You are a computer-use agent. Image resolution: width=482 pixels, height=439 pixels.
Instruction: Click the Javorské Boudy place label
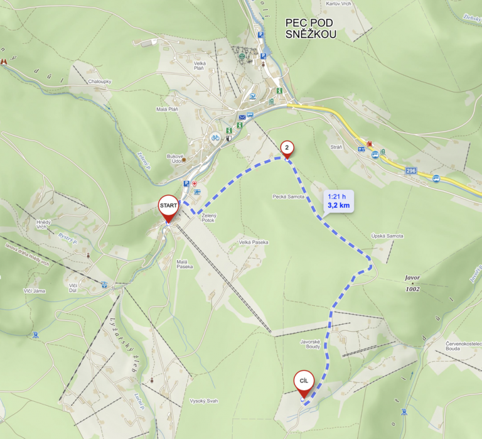point(310,344)
